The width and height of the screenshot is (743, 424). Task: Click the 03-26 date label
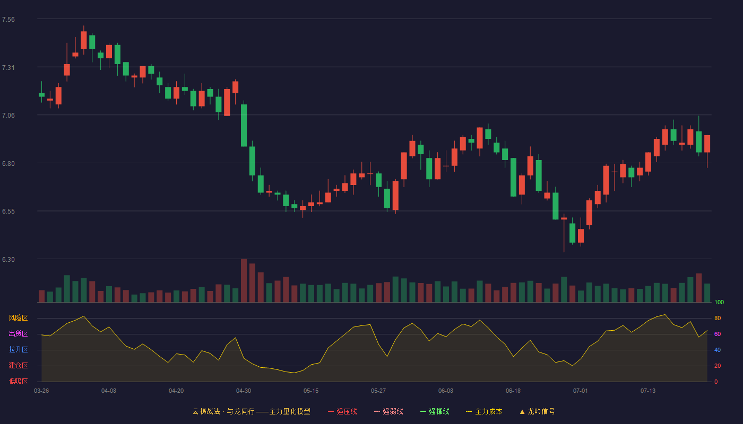tap(41, 391)
